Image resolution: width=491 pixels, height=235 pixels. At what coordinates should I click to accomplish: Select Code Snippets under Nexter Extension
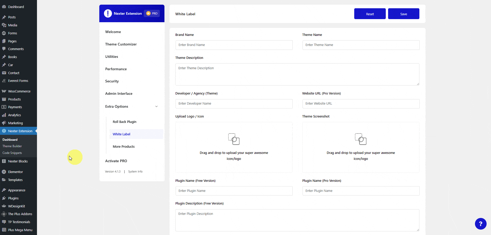[12, 153]
